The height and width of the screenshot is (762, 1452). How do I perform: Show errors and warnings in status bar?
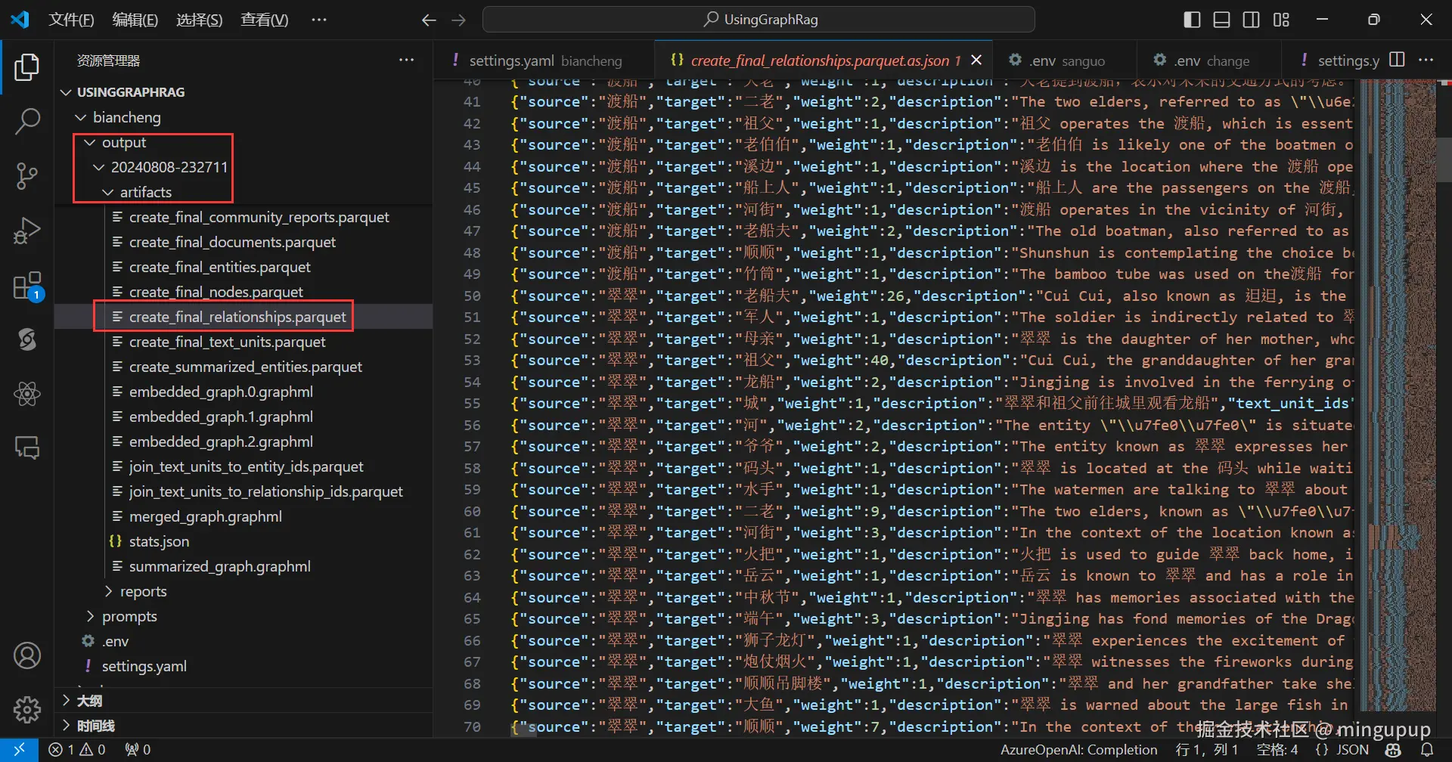[x=77, y=750]
